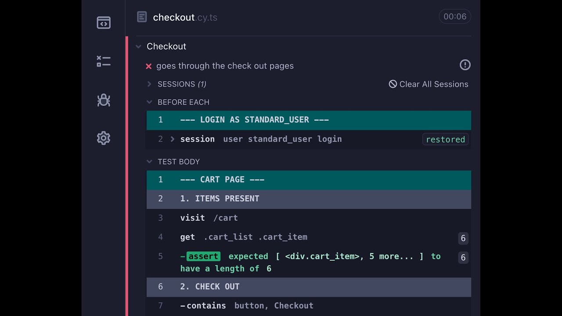
Task: Open the Runs list sidebar icon
Action: click(104, 61)
